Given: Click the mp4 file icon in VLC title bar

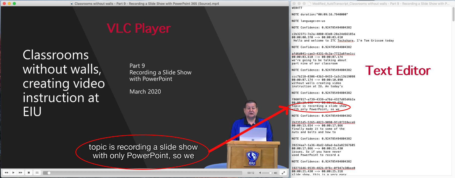Looking at the screenshot, I should tap(72, 4).
